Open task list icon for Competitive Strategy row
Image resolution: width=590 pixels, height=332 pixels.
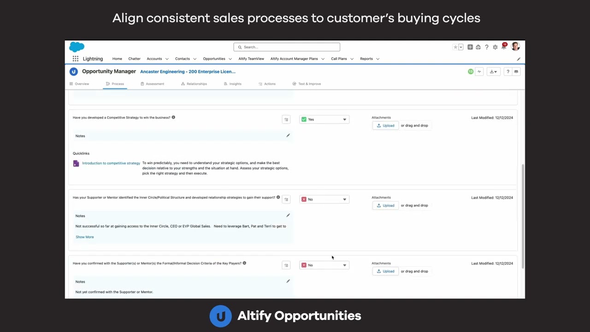click(x=286, y=119)
